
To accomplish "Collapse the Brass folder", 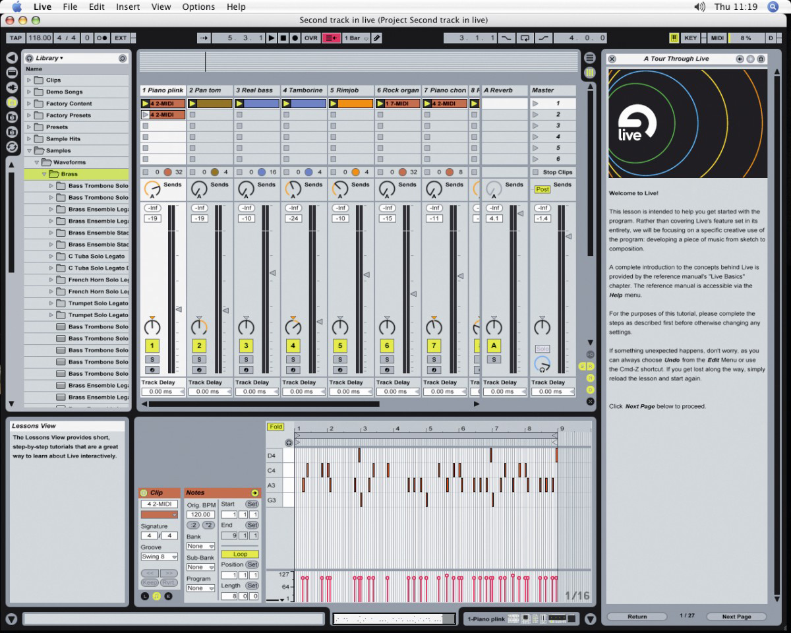I will click(44, 174).
